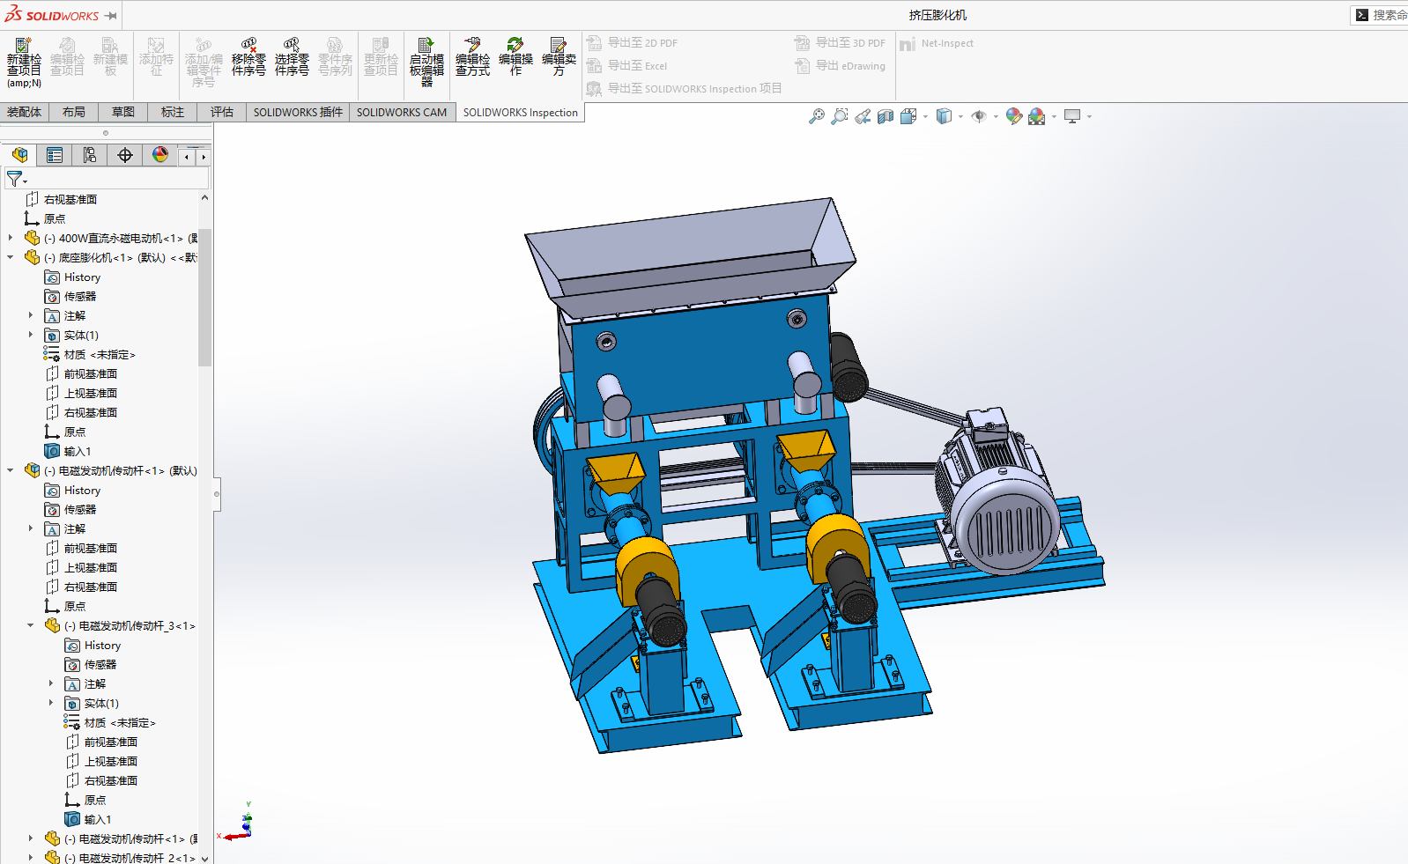This screenshot has height=864, width=1408.
Task: Click the View Orientation cube icon
Action: pyautogui.click(x=908, y=116)
